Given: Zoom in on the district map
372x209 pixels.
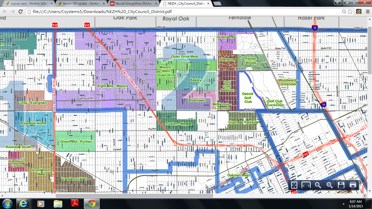Looking at the screenshot, I should click(x=329, y=185).
